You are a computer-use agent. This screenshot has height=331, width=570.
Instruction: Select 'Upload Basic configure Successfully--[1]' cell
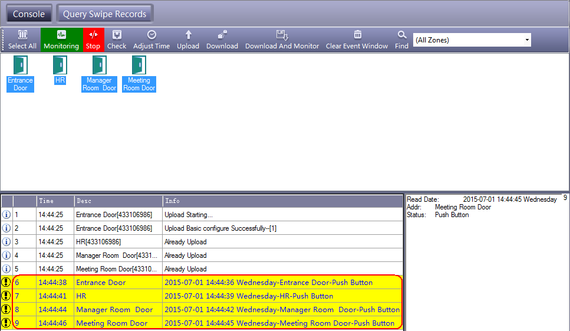tap(282, 228)
